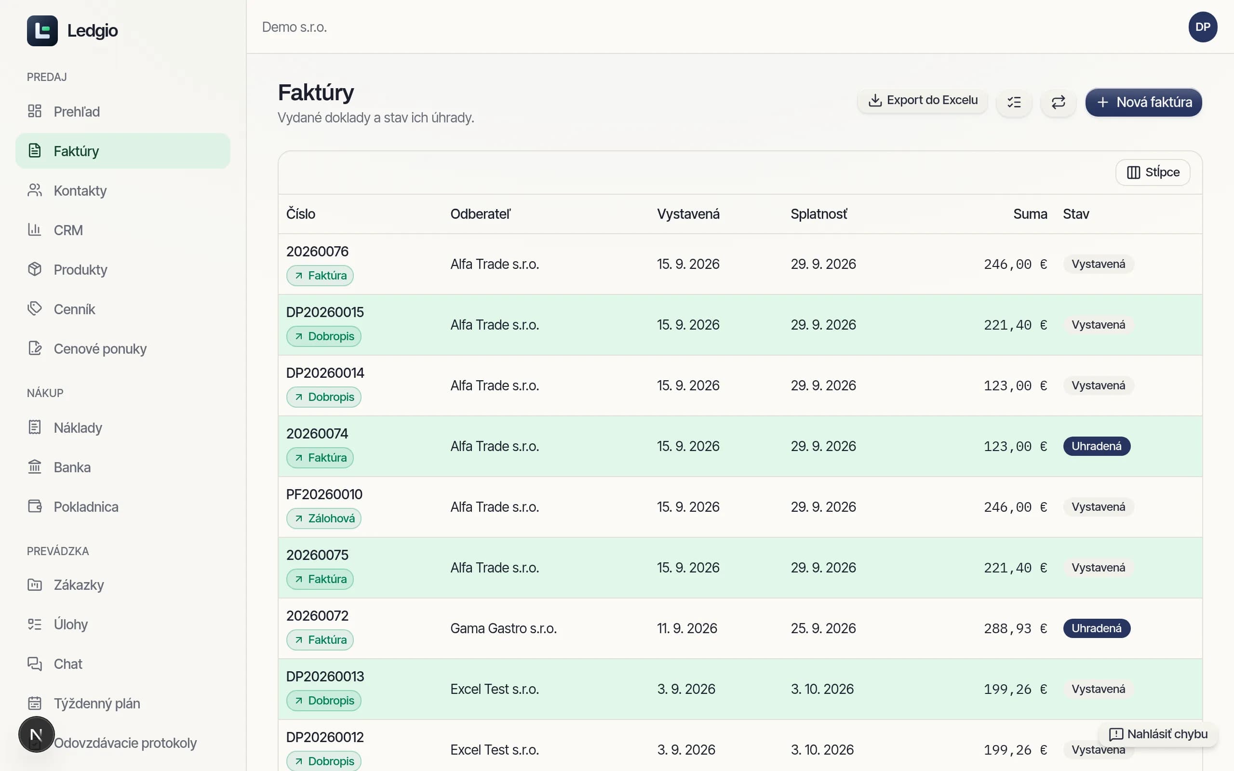This screenshot has width=1234, height=771.
Task: Click the Vystavená column header
Action: click(688, 214)
